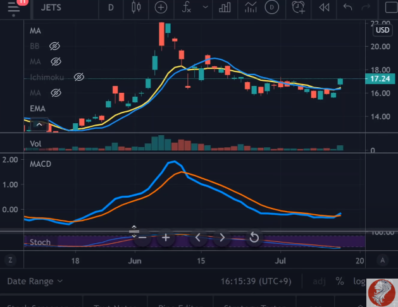The width and height of the screenshot is (398, 307).
Task: Open candlestick chart style selector
Action: point(136,8)
